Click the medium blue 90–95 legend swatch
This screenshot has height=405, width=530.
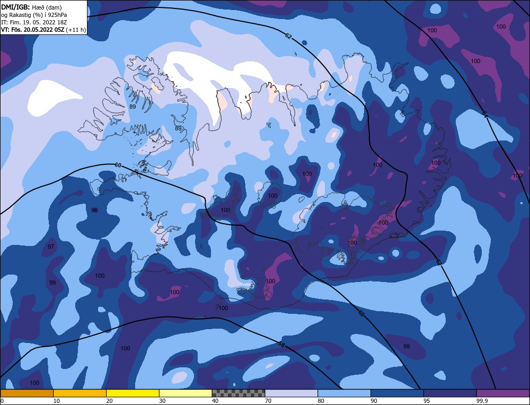click(x=397, y=393)
